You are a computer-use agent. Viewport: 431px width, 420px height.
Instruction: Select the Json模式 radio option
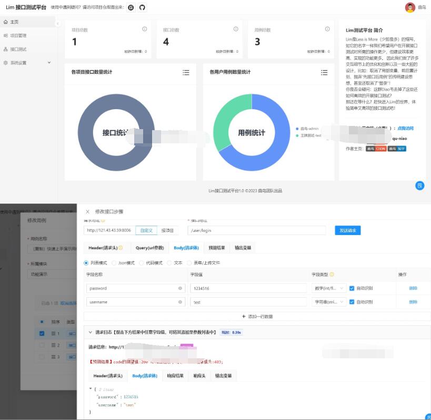click(114, 262)
